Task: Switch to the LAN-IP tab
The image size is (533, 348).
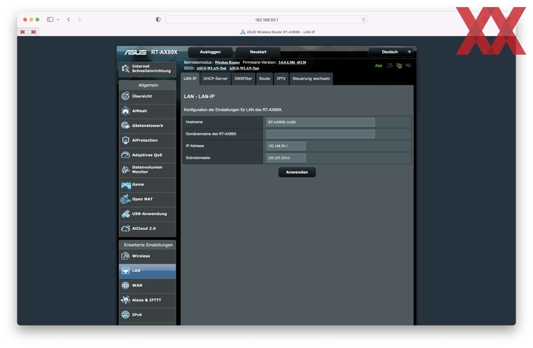Action: point(190,79)
